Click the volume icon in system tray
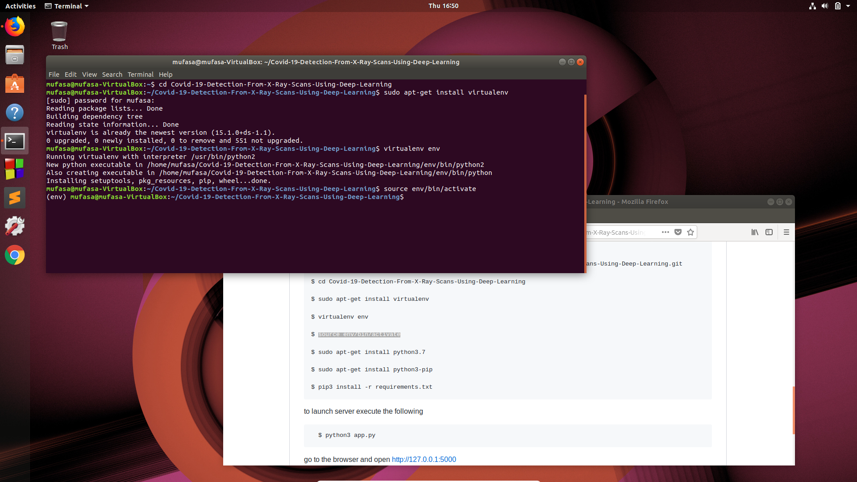Viewport: 857px width, 482px height. (x=825, y=6)
